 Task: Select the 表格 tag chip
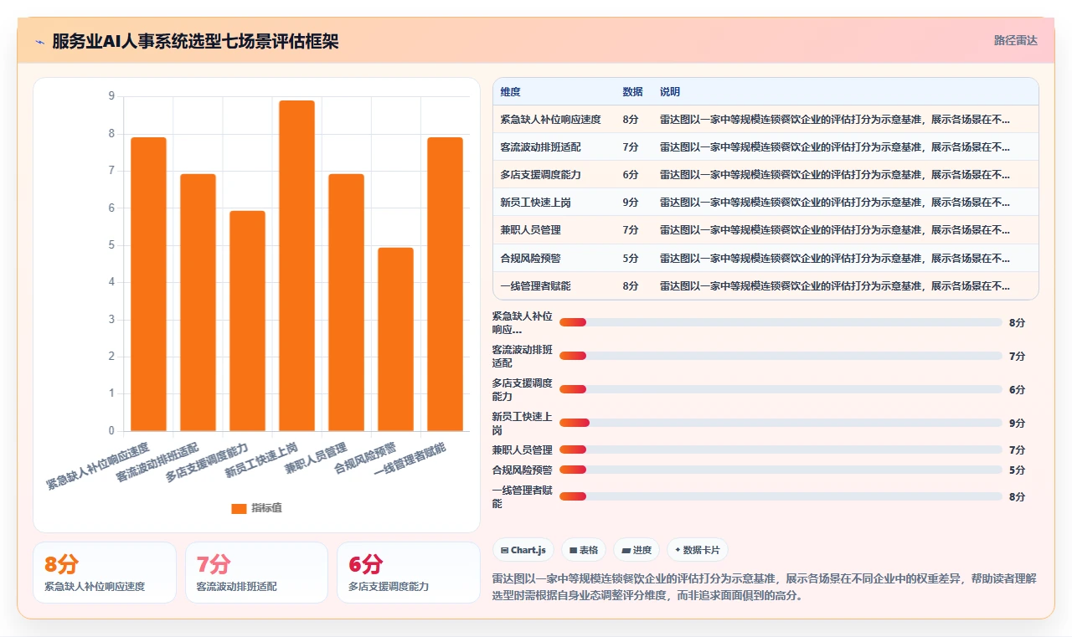coord(584,550)
